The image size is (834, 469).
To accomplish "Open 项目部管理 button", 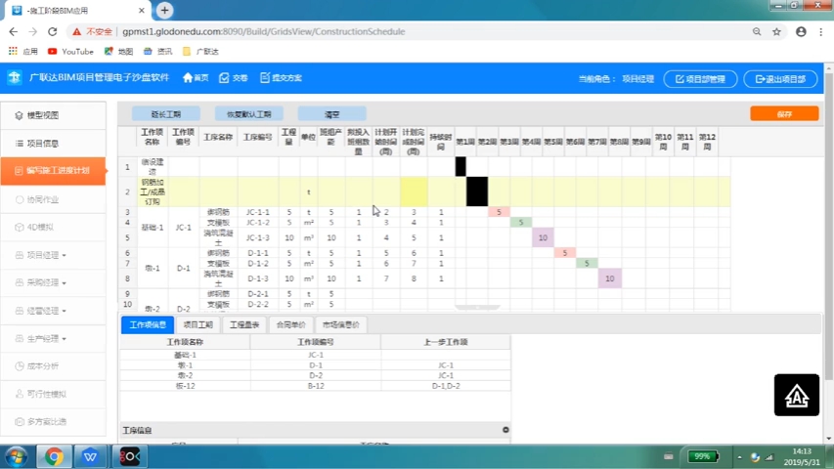I will coord(700,79).
